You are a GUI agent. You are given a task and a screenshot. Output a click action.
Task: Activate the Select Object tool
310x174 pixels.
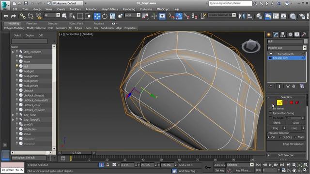coord(64,16)
